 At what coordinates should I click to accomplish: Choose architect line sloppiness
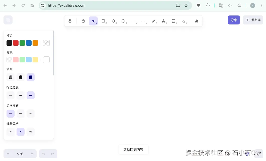click(x=11, y=132)
